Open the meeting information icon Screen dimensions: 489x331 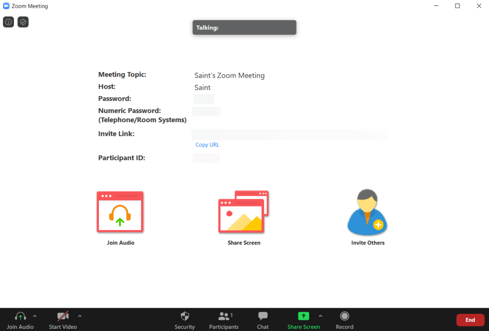coord(8,21)
